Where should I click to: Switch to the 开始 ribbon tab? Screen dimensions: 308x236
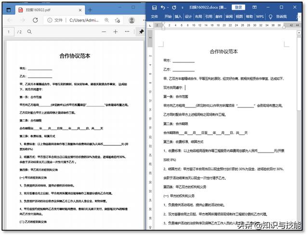(x=168, y=17)
